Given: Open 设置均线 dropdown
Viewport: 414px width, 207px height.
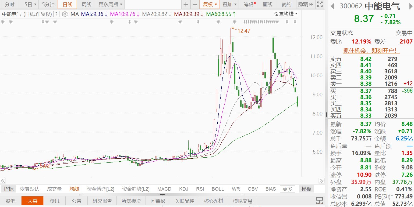Looking at the screenshot, I should pyautogui.click(x=286, y=14).
